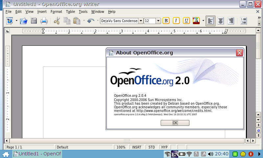Toggle Align Right paragraph button
263x158 pixels.
pyautogui.click(x=231, y=21)
